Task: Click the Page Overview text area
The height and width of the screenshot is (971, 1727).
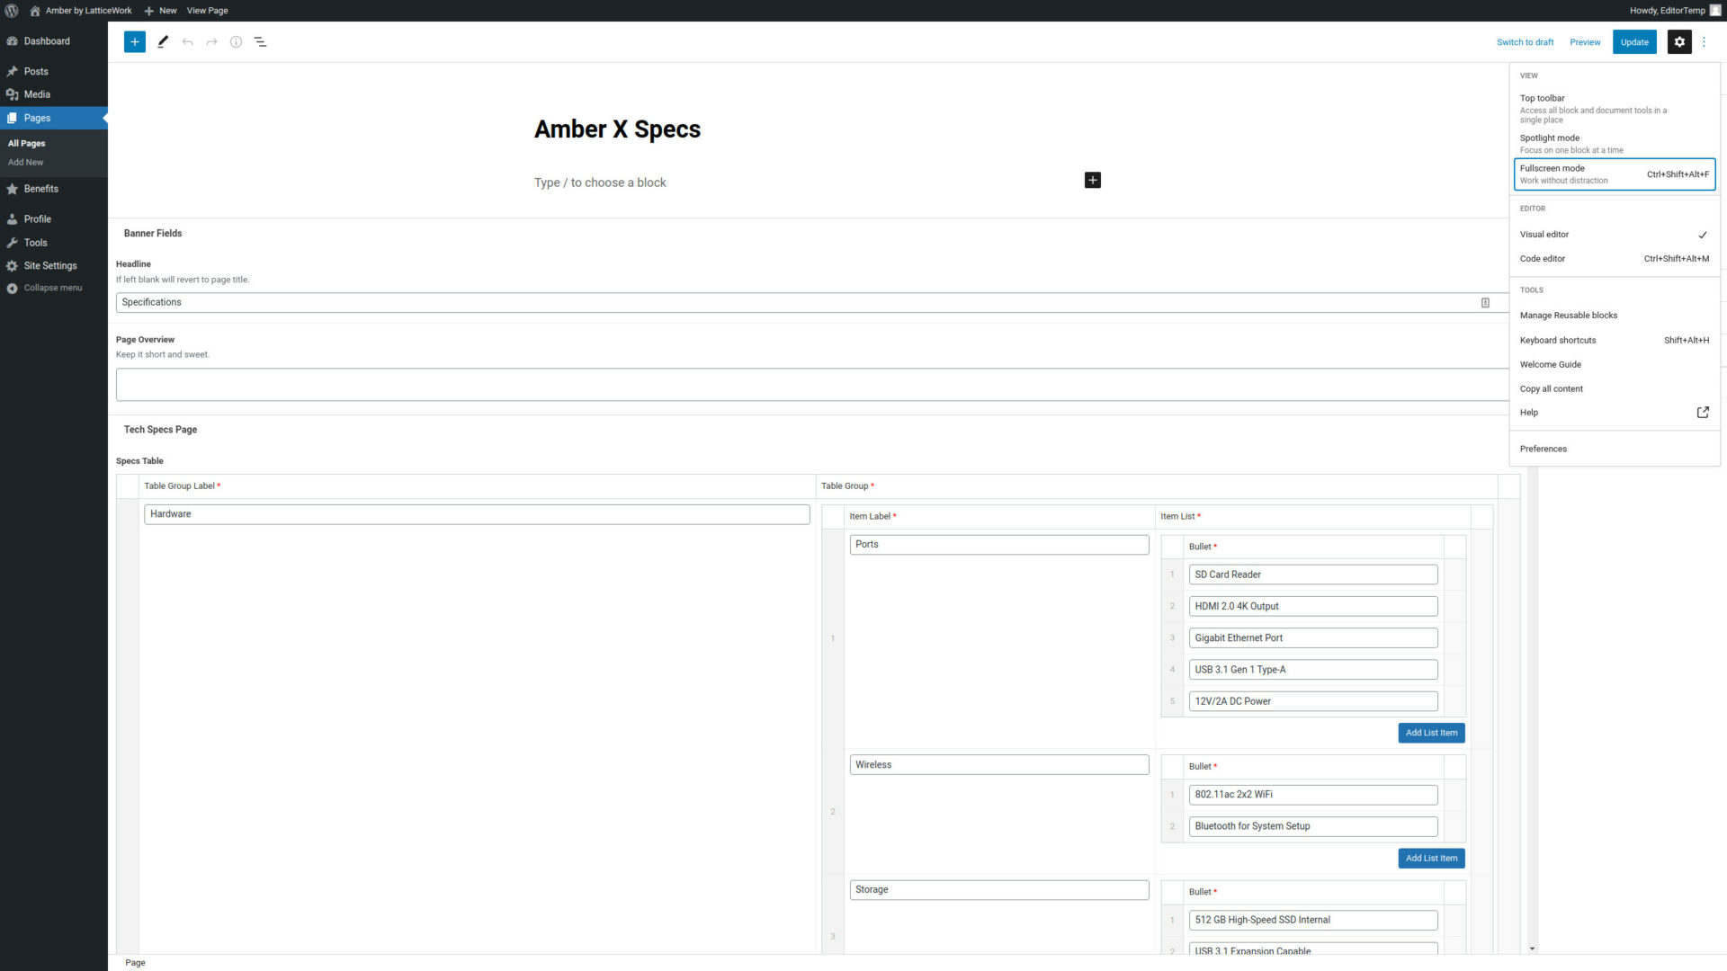Action: click(x=812, y=385)
